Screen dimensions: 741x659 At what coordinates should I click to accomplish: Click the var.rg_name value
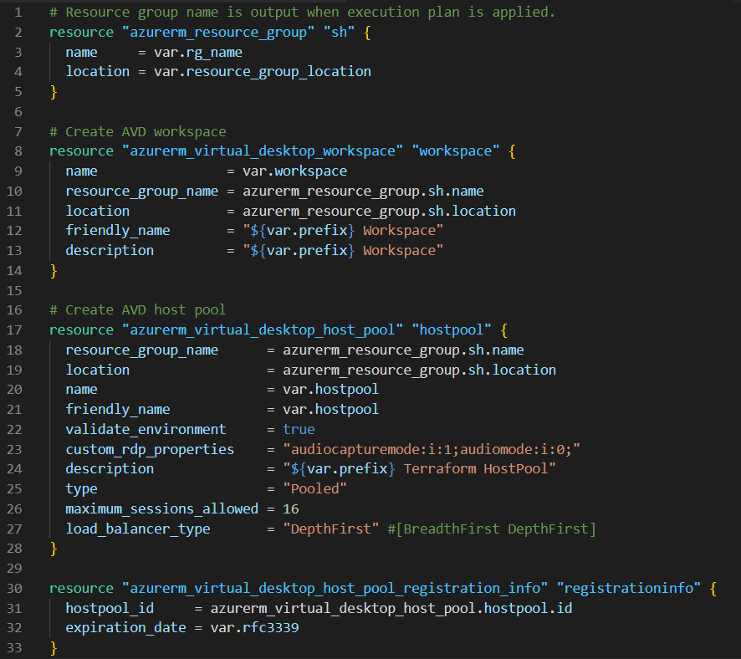[x=198, y=52]
